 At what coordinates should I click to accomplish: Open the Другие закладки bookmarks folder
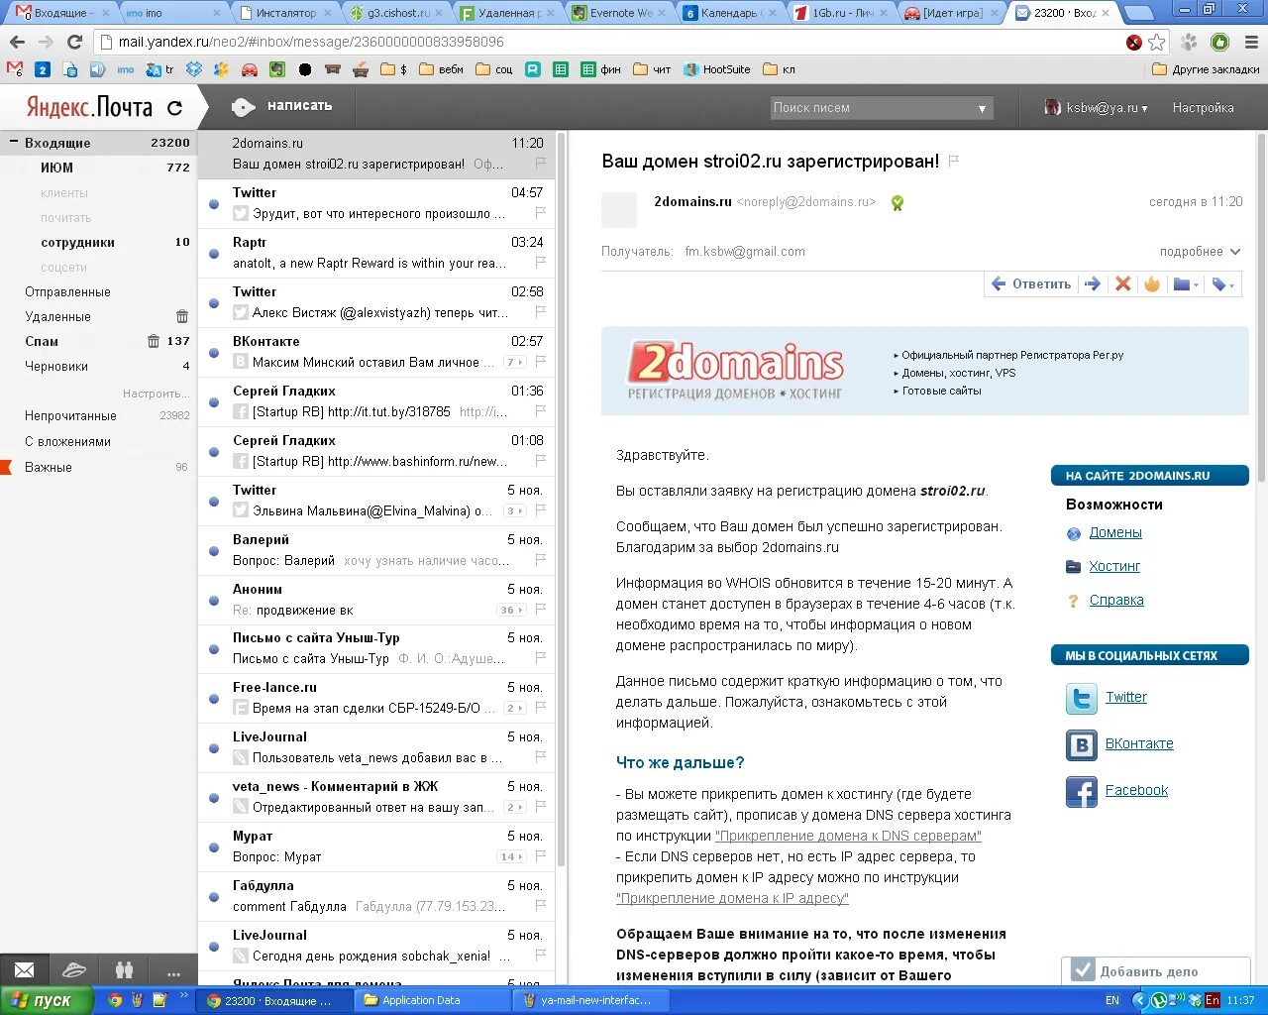tap(1207, 69)
